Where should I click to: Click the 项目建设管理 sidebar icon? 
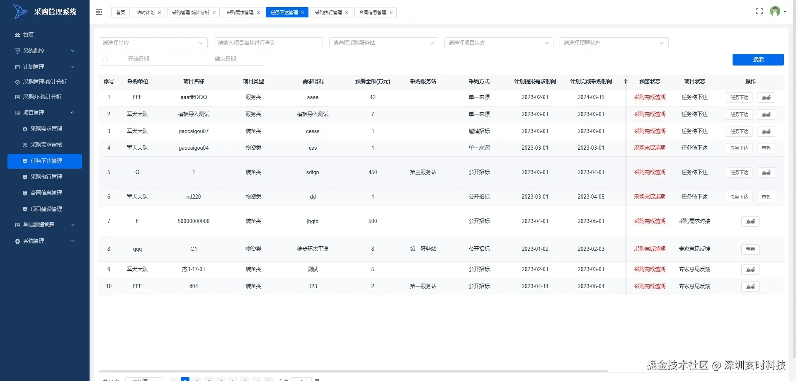pos(25,209)
